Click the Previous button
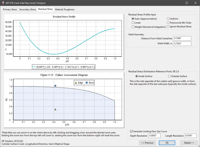This screenshot has width=200, height=147. (147, 143)
